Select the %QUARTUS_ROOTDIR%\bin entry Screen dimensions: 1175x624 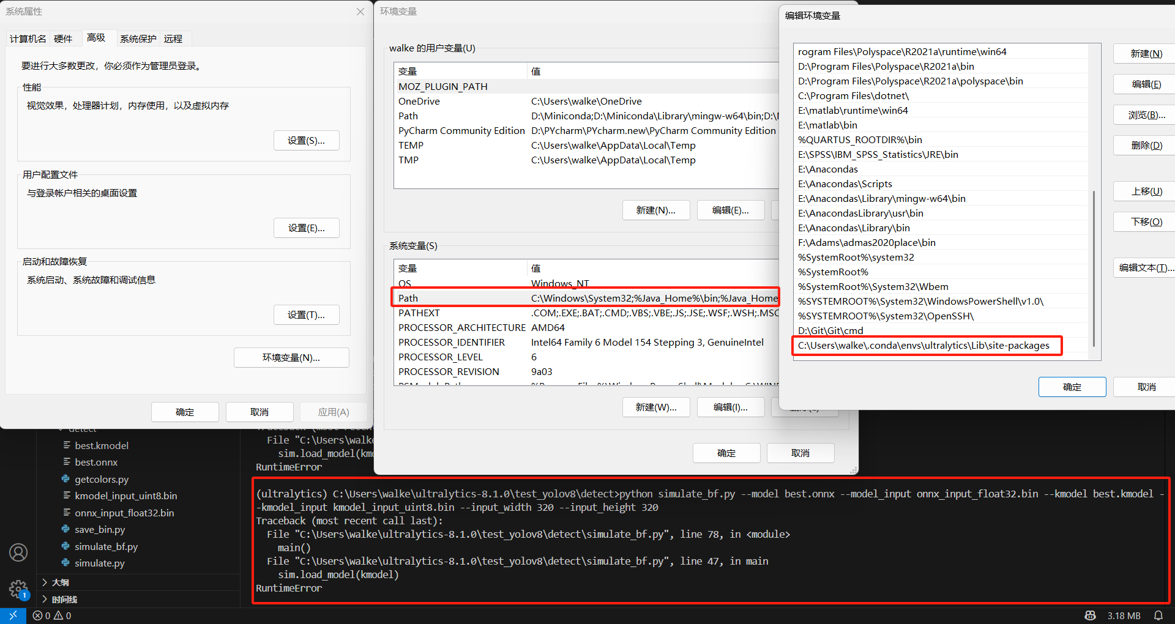click(x=941, y=139)
